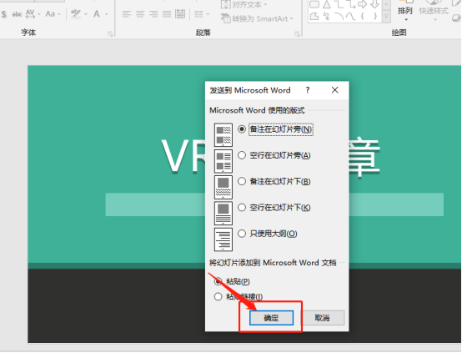The image size is (462, 353).
Task: Select the 粘贴(P) radio option
Action: (x=232, y=281)
